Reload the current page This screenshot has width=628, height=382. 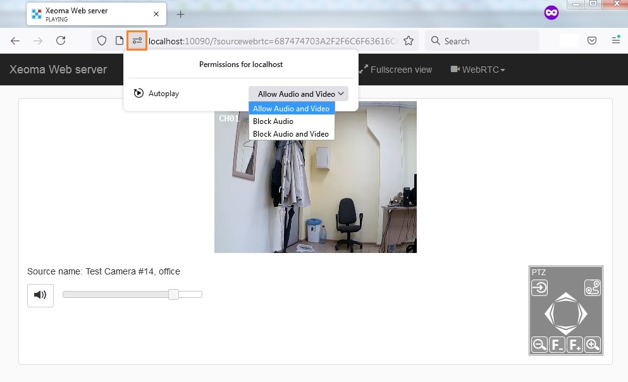click(61, 40)
